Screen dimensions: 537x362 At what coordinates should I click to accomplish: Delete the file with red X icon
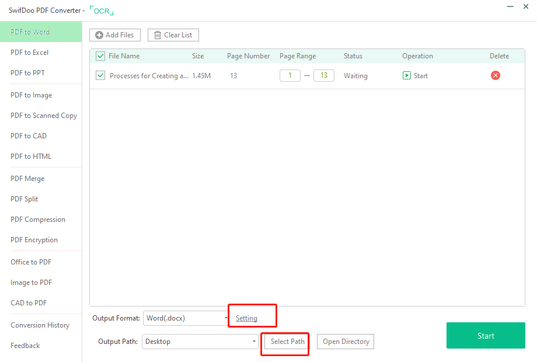coord(495,75)
